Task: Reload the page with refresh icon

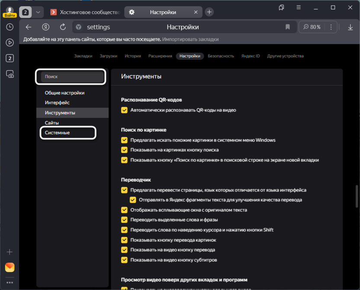Action: pos(63,27)
